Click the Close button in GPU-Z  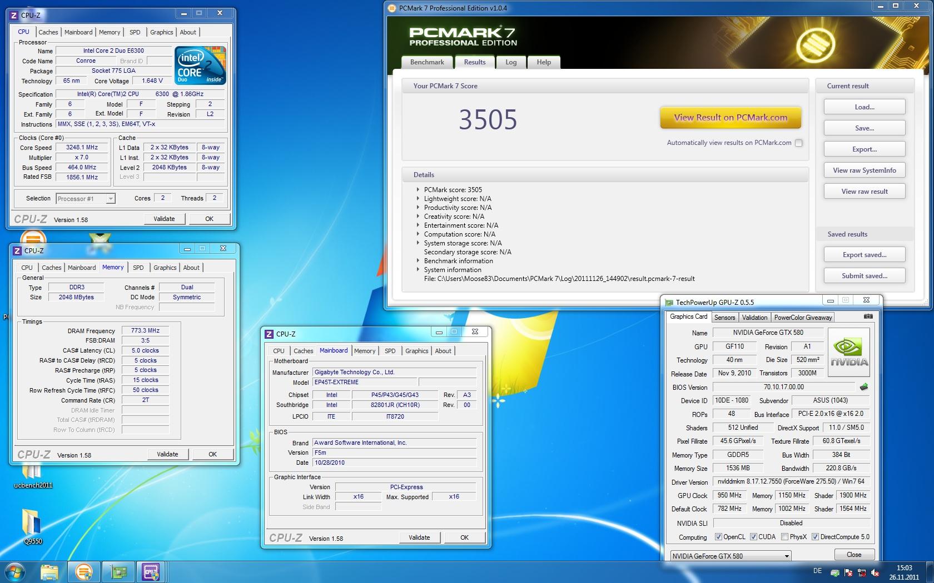(x=854, y=555)
